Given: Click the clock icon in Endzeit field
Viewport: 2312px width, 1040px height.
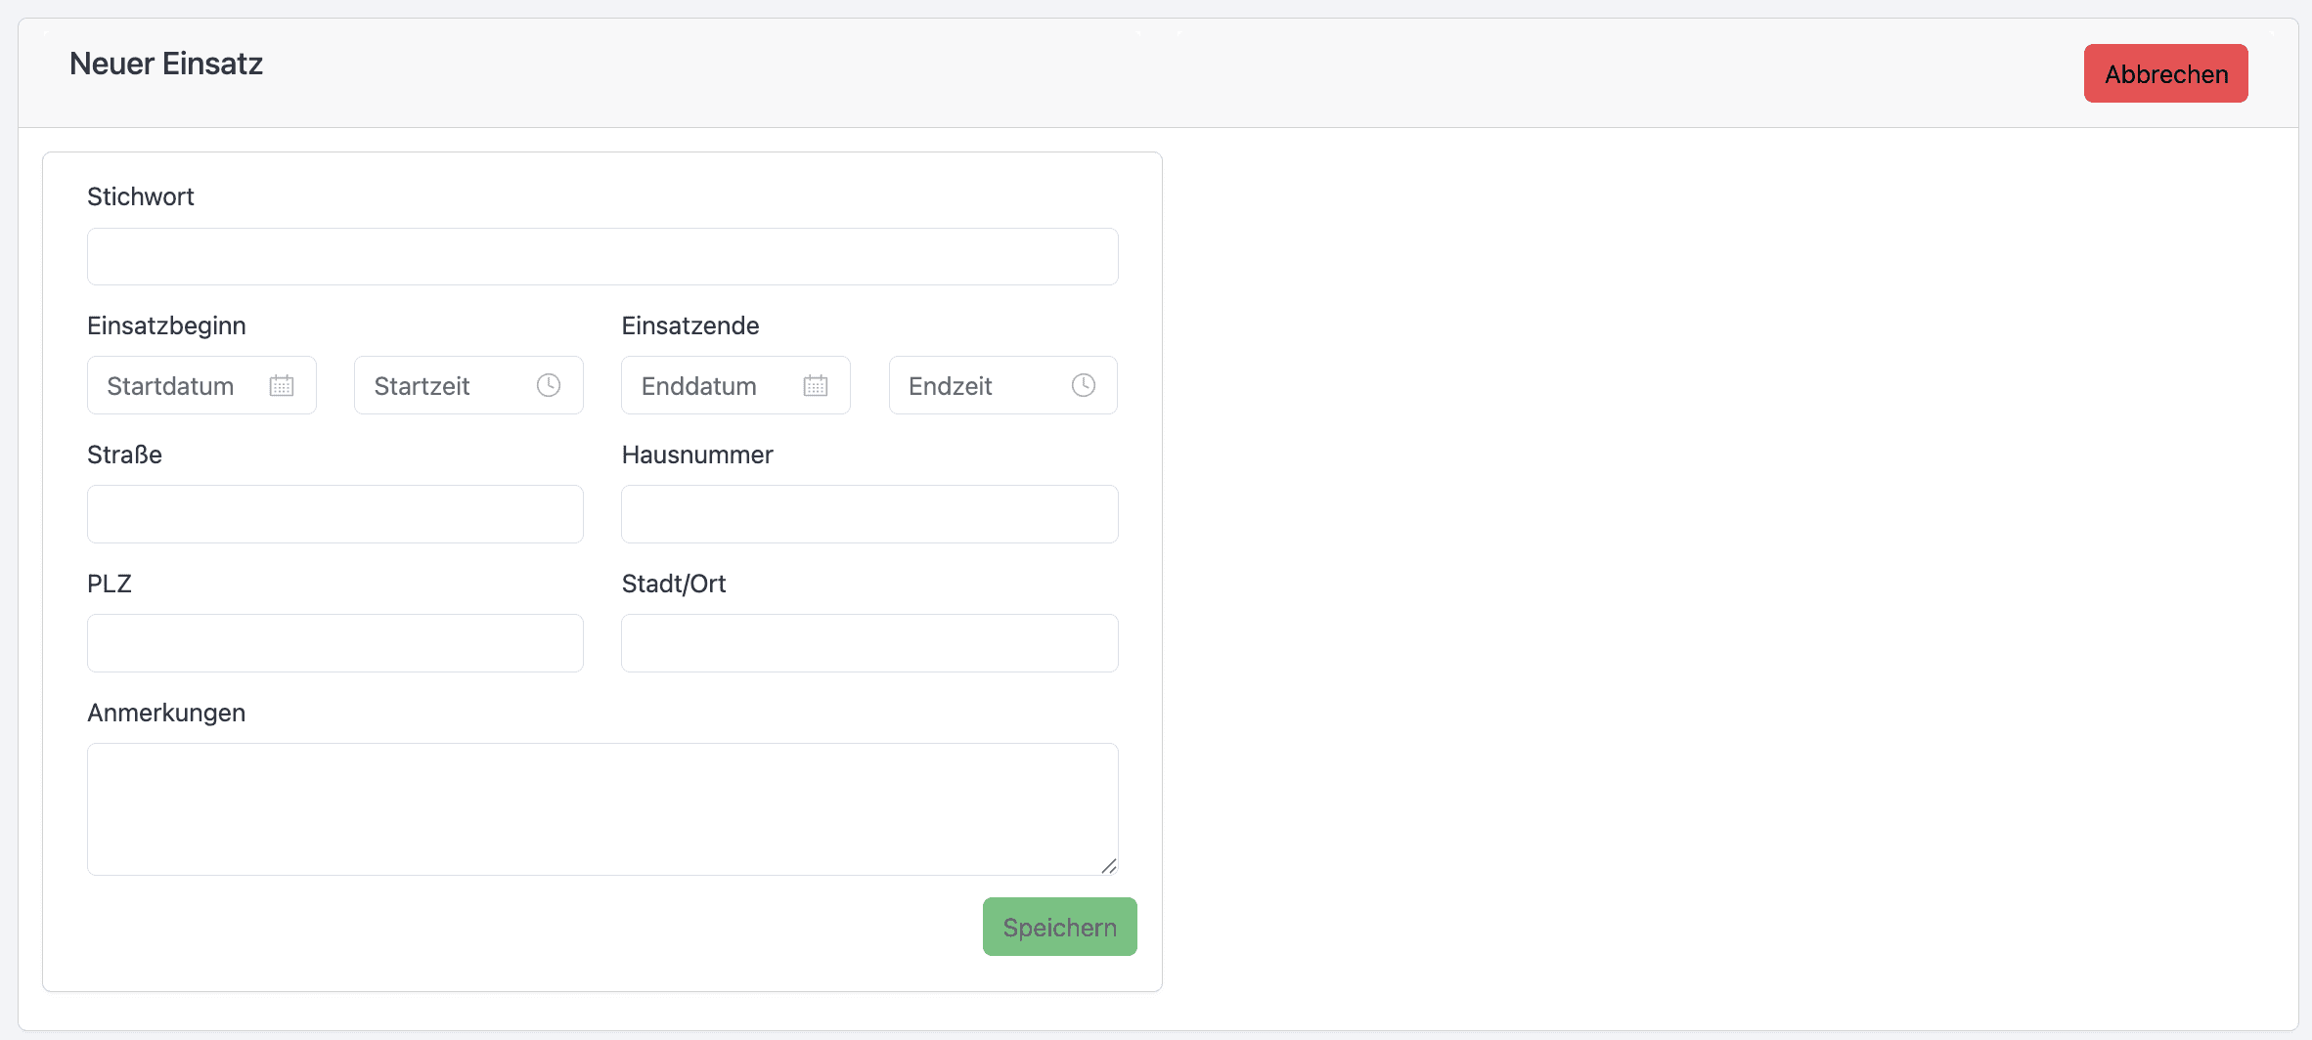Looking at the screenshot, I should (x=1084, y=386).
